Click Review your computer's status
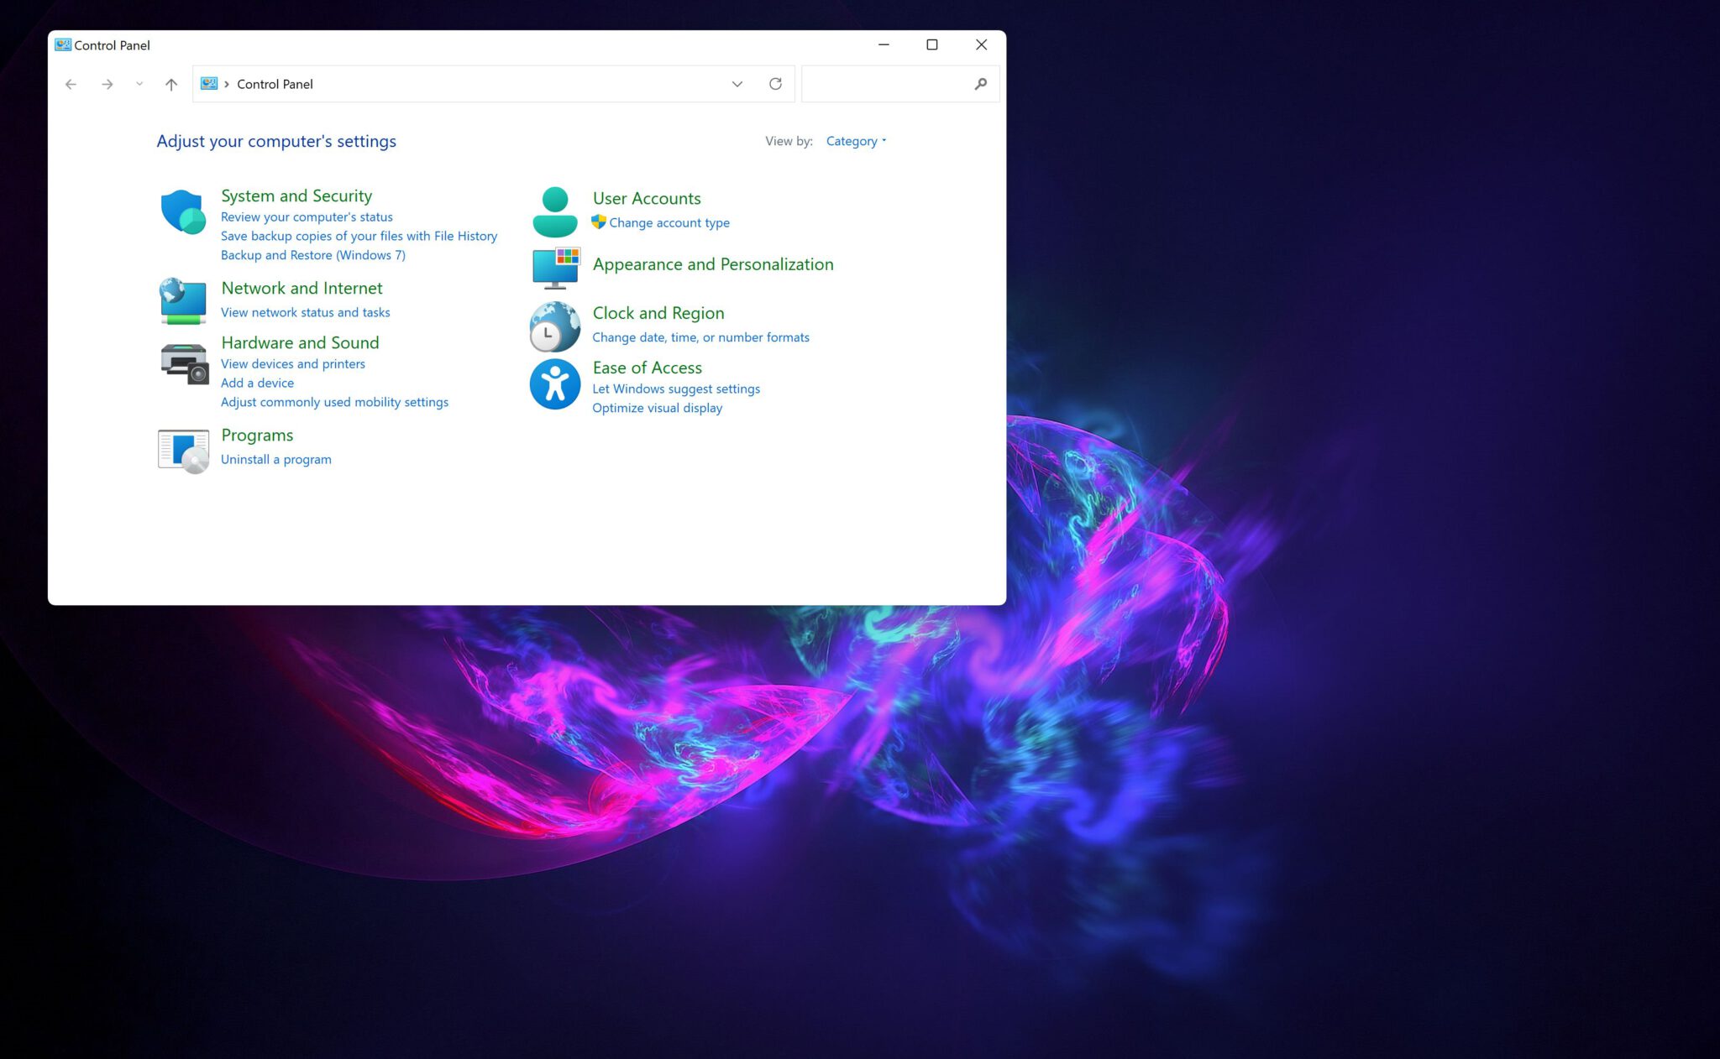 (306, 216)
